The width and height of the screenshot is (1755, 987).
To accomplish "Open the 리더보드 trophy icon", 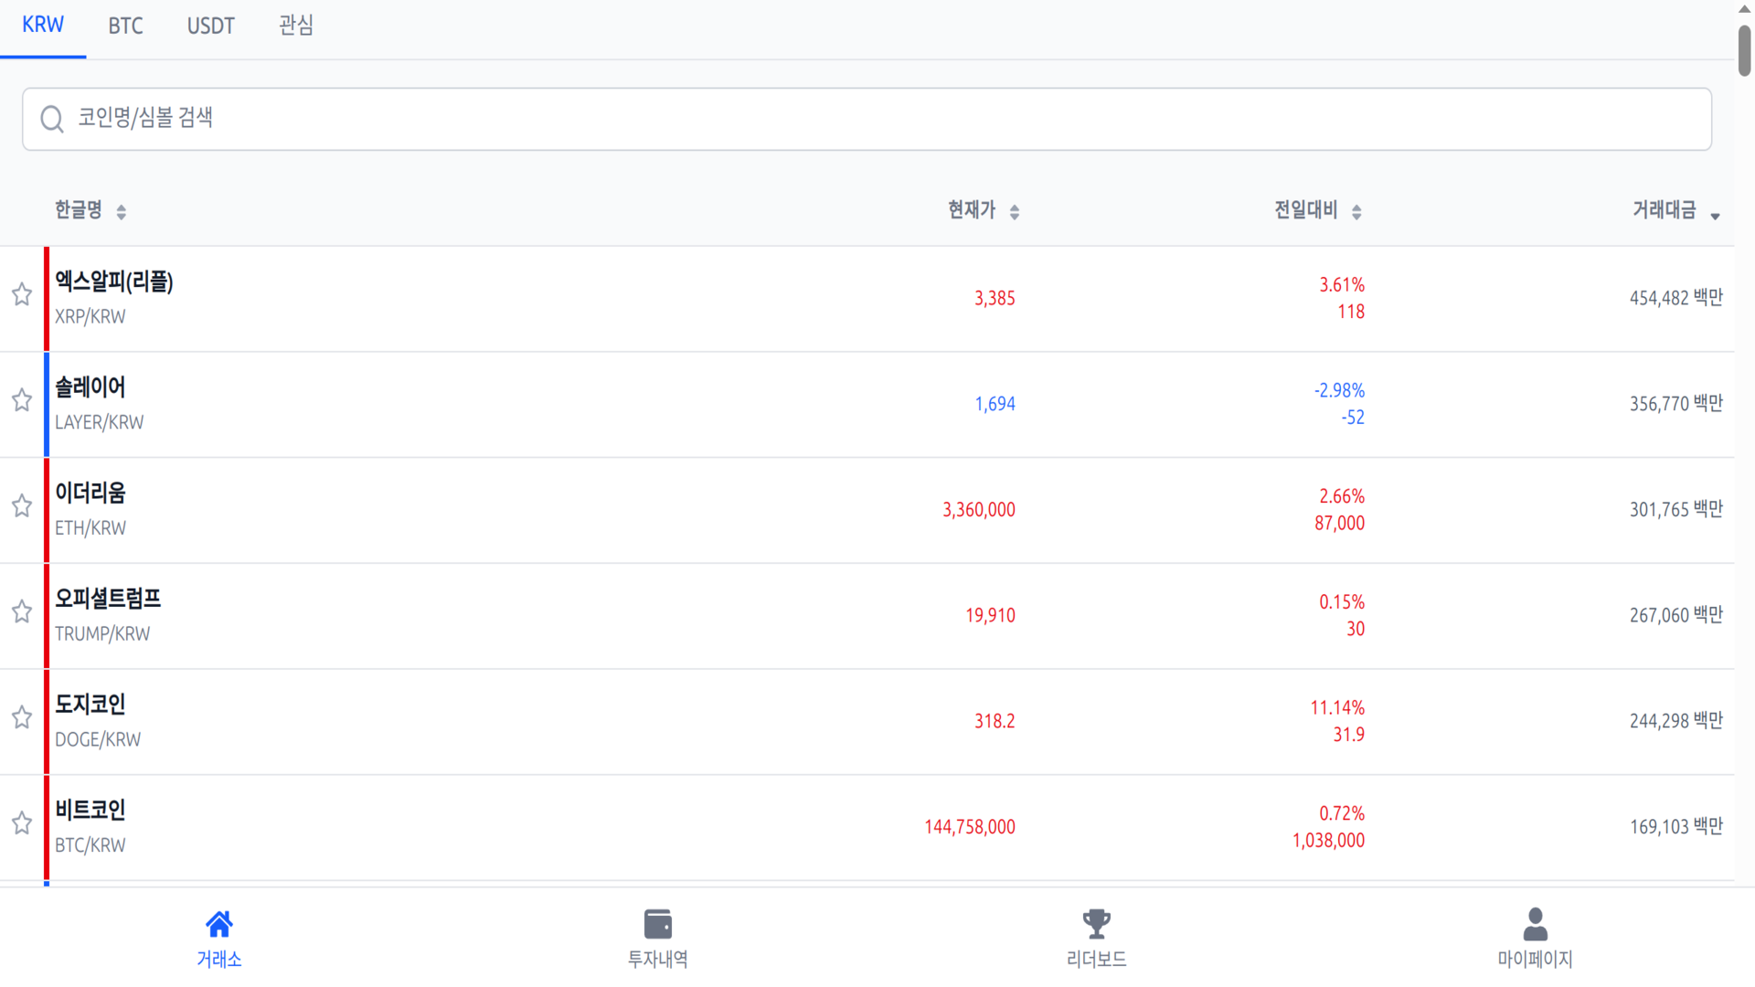I will pyautogui.click(x=1096, y=924).
